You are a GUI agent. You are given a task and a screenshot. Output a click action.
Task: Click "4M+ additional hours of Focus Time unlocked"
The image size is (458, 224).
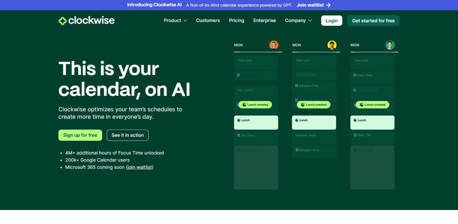(114, 153)
